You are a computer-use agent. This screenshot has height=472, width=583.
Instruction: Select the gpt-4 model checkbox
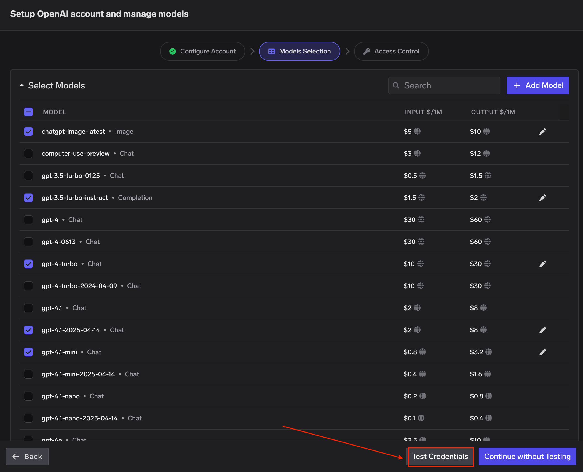click(x=28, y=220)
